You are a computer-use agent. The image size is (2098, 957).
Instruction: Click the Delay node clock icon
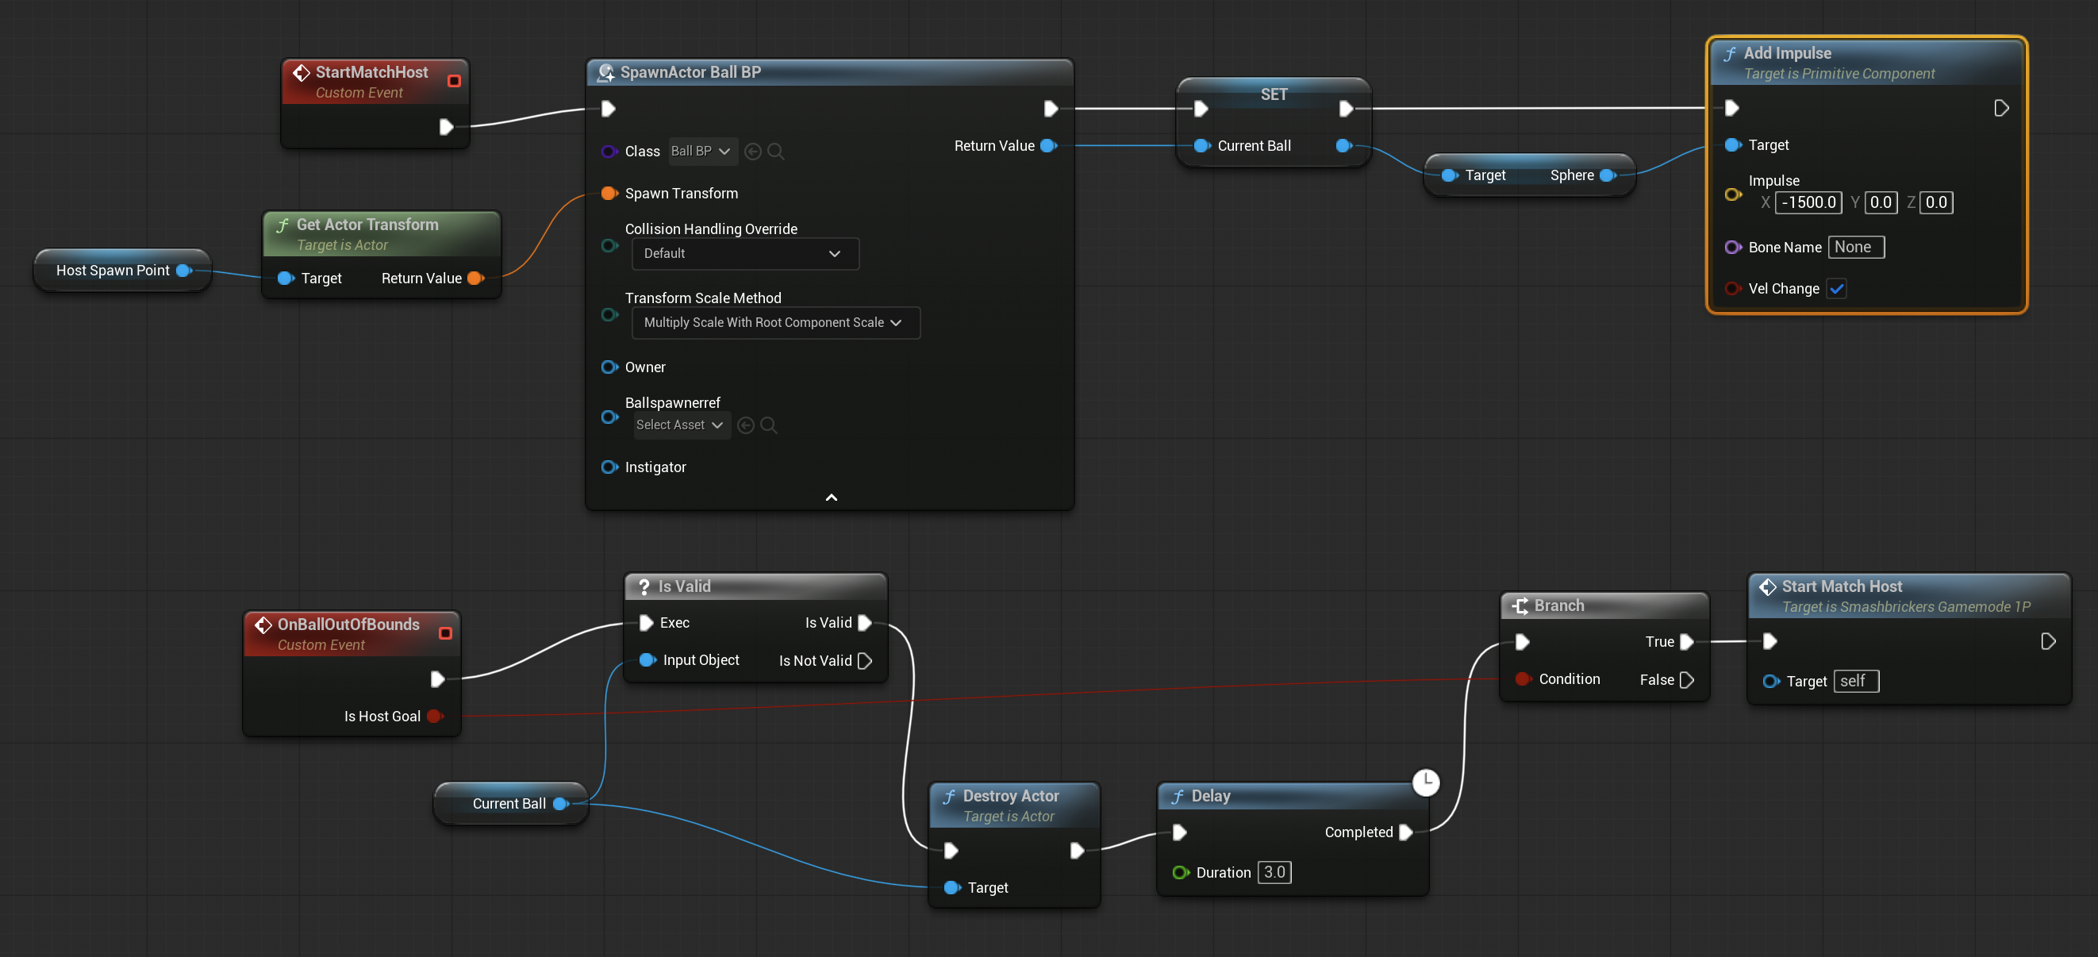coord(1425,782)
